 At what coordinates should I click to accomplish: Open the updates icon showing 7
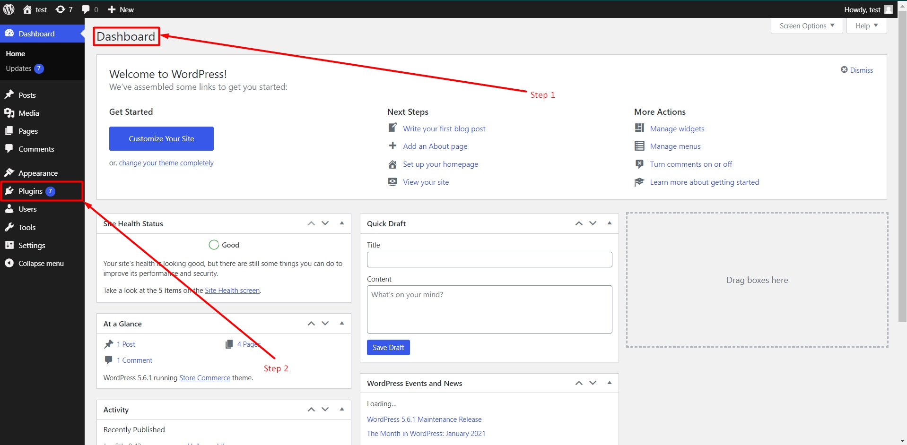(64, 9)
